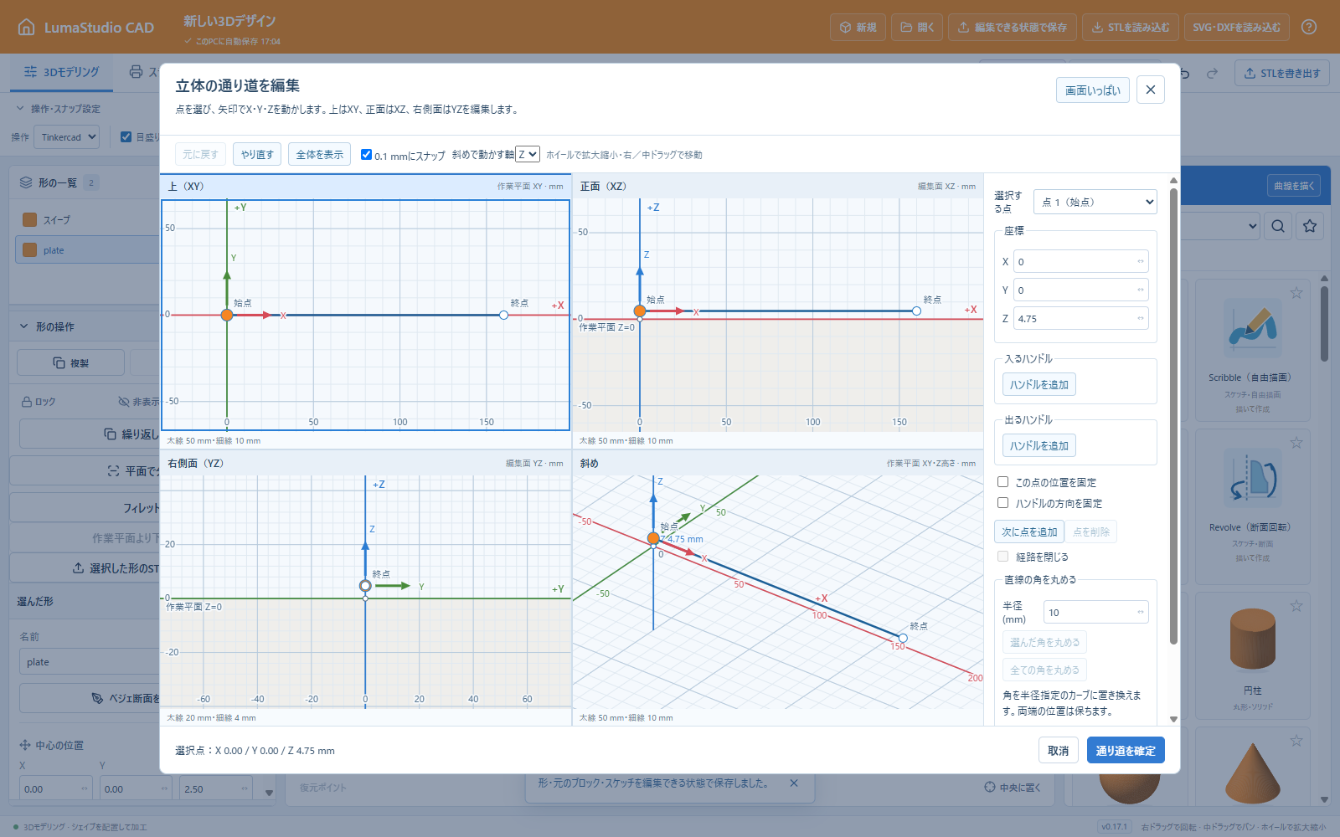Click 画面いっぱい fullscreen button
The height and width of the screenshot is (837, 1340).
1093,90
